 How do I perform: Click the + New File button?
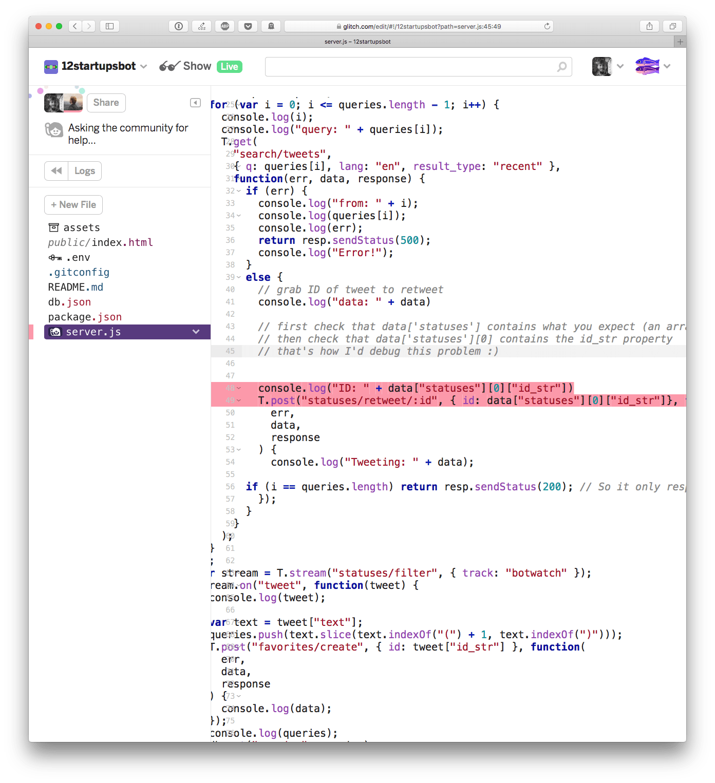[73, 205]
